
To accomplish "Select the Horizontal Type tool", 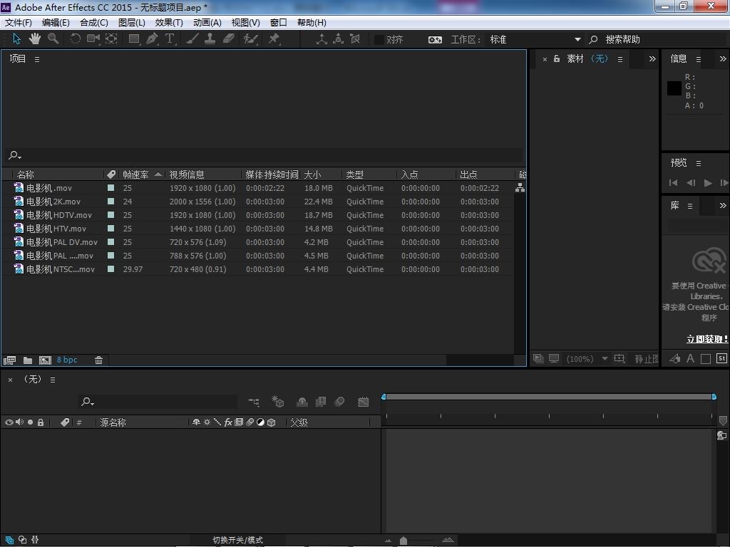I will tap(170, 39).
